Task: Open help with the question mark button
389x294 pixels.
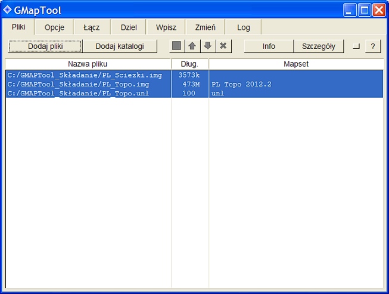Action: tap(372, 46)
